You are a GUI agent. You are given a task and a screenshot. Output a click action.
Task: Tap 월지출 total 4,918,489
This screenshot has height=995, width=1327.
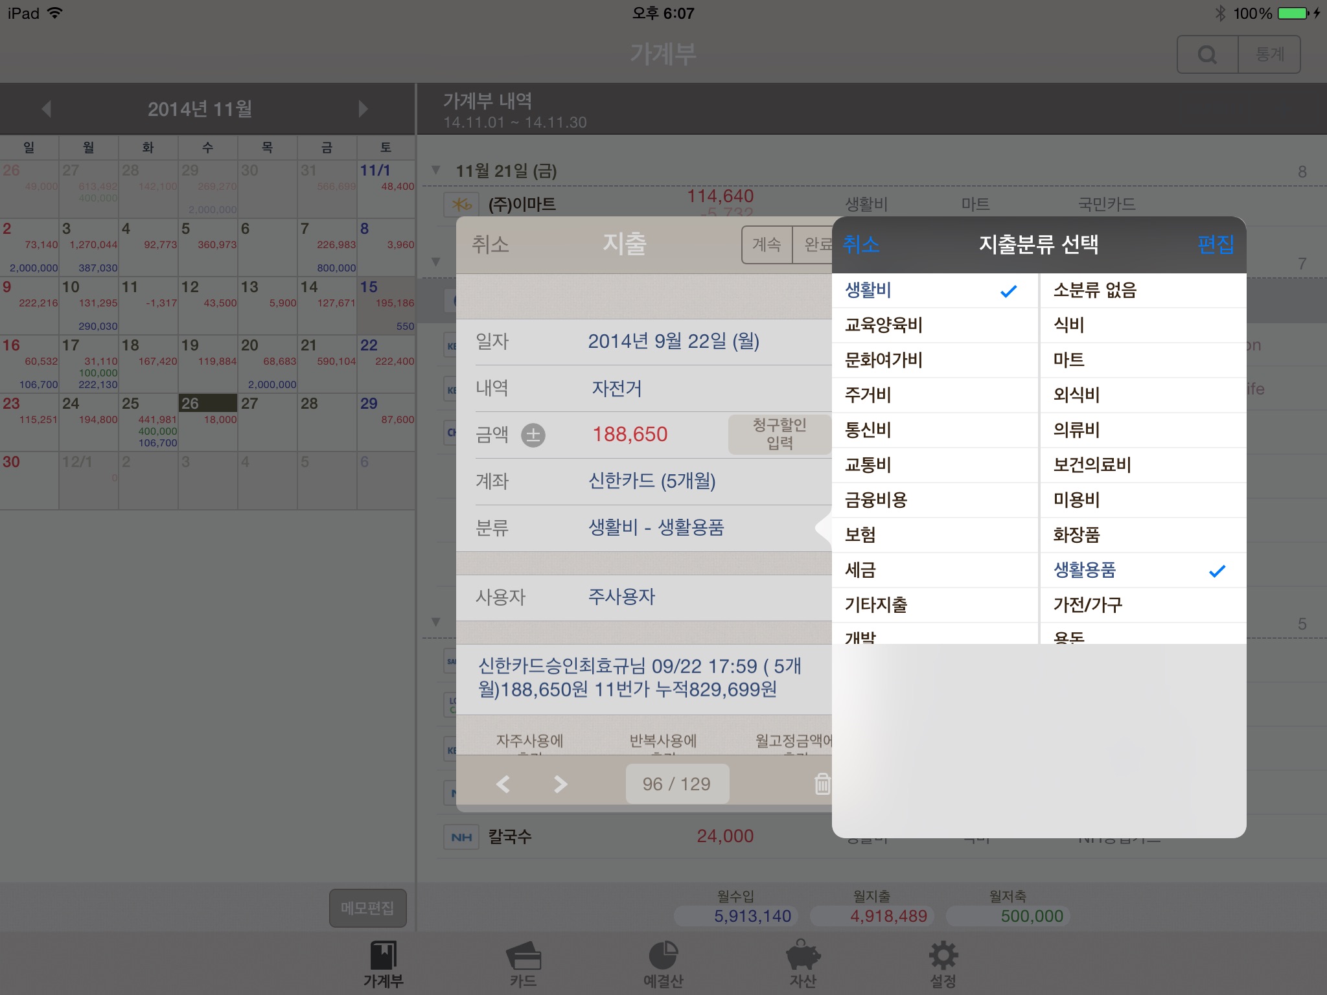[x=872, y=916]
